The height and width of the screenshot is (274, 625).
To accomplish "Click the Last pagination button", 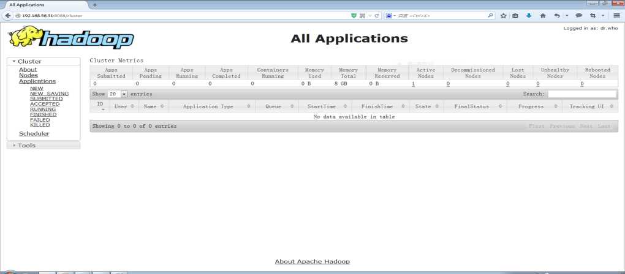I will pos(604,126).
